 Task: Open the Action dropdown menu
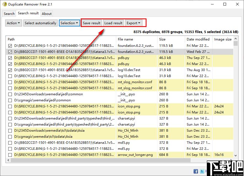[13, 23]
